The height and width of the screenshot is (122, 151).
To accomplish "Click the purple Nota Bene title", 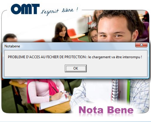I will (x=106, y=110).
